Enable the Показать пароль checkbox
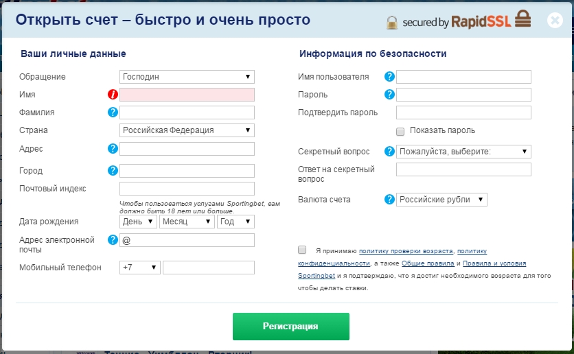 pos(400,131)
